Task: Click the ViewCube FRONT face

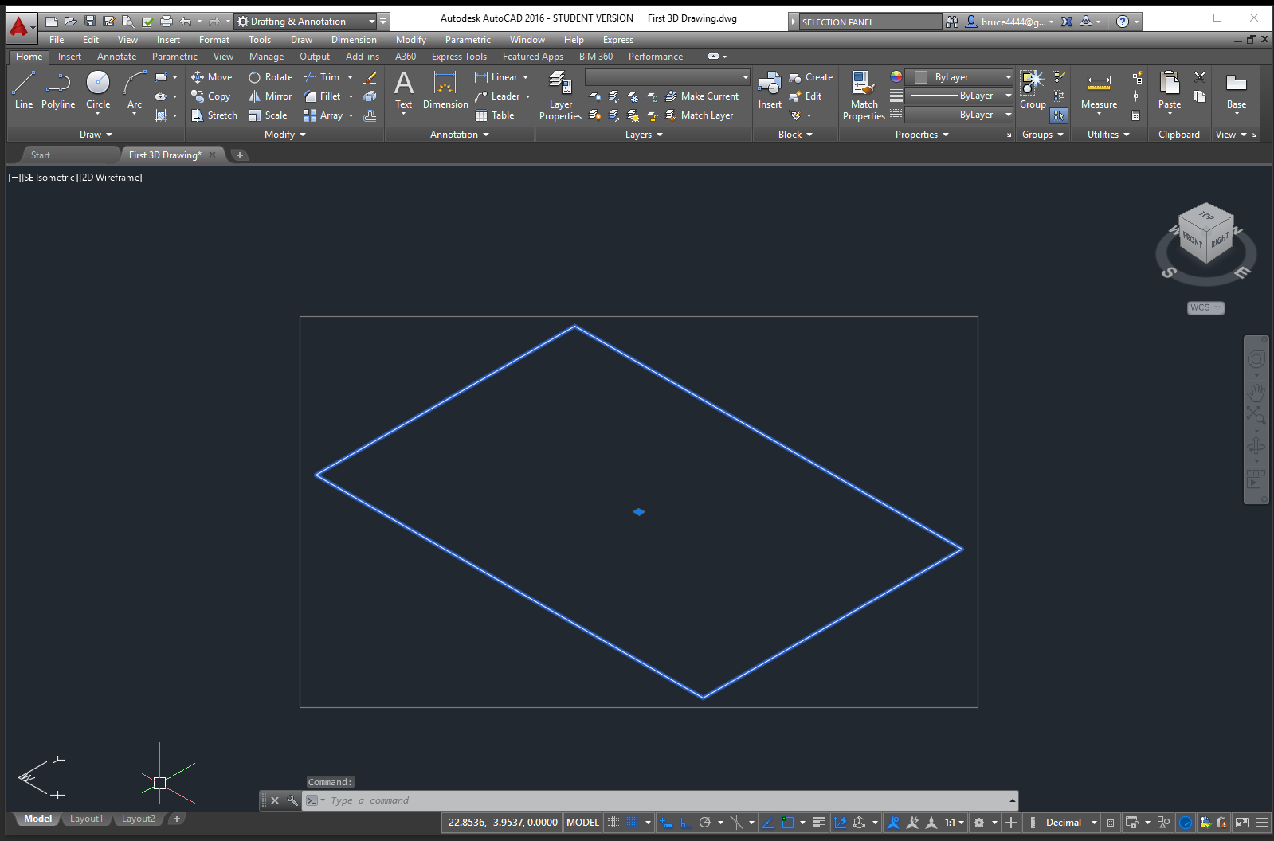Action: pos(1193,239)
